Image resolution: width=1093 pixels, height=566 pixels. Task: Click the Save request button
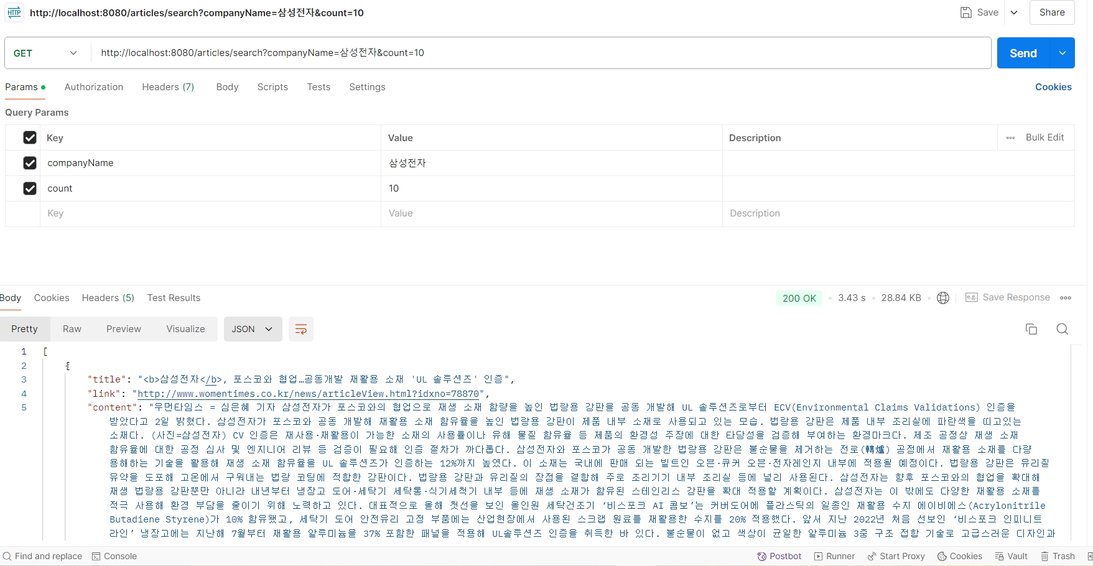click(980, 12)
